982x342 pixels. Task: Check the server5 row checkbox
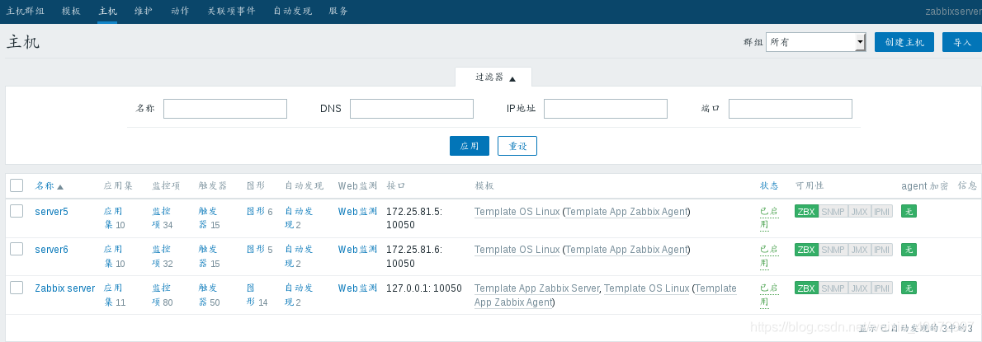click(17, 211)
